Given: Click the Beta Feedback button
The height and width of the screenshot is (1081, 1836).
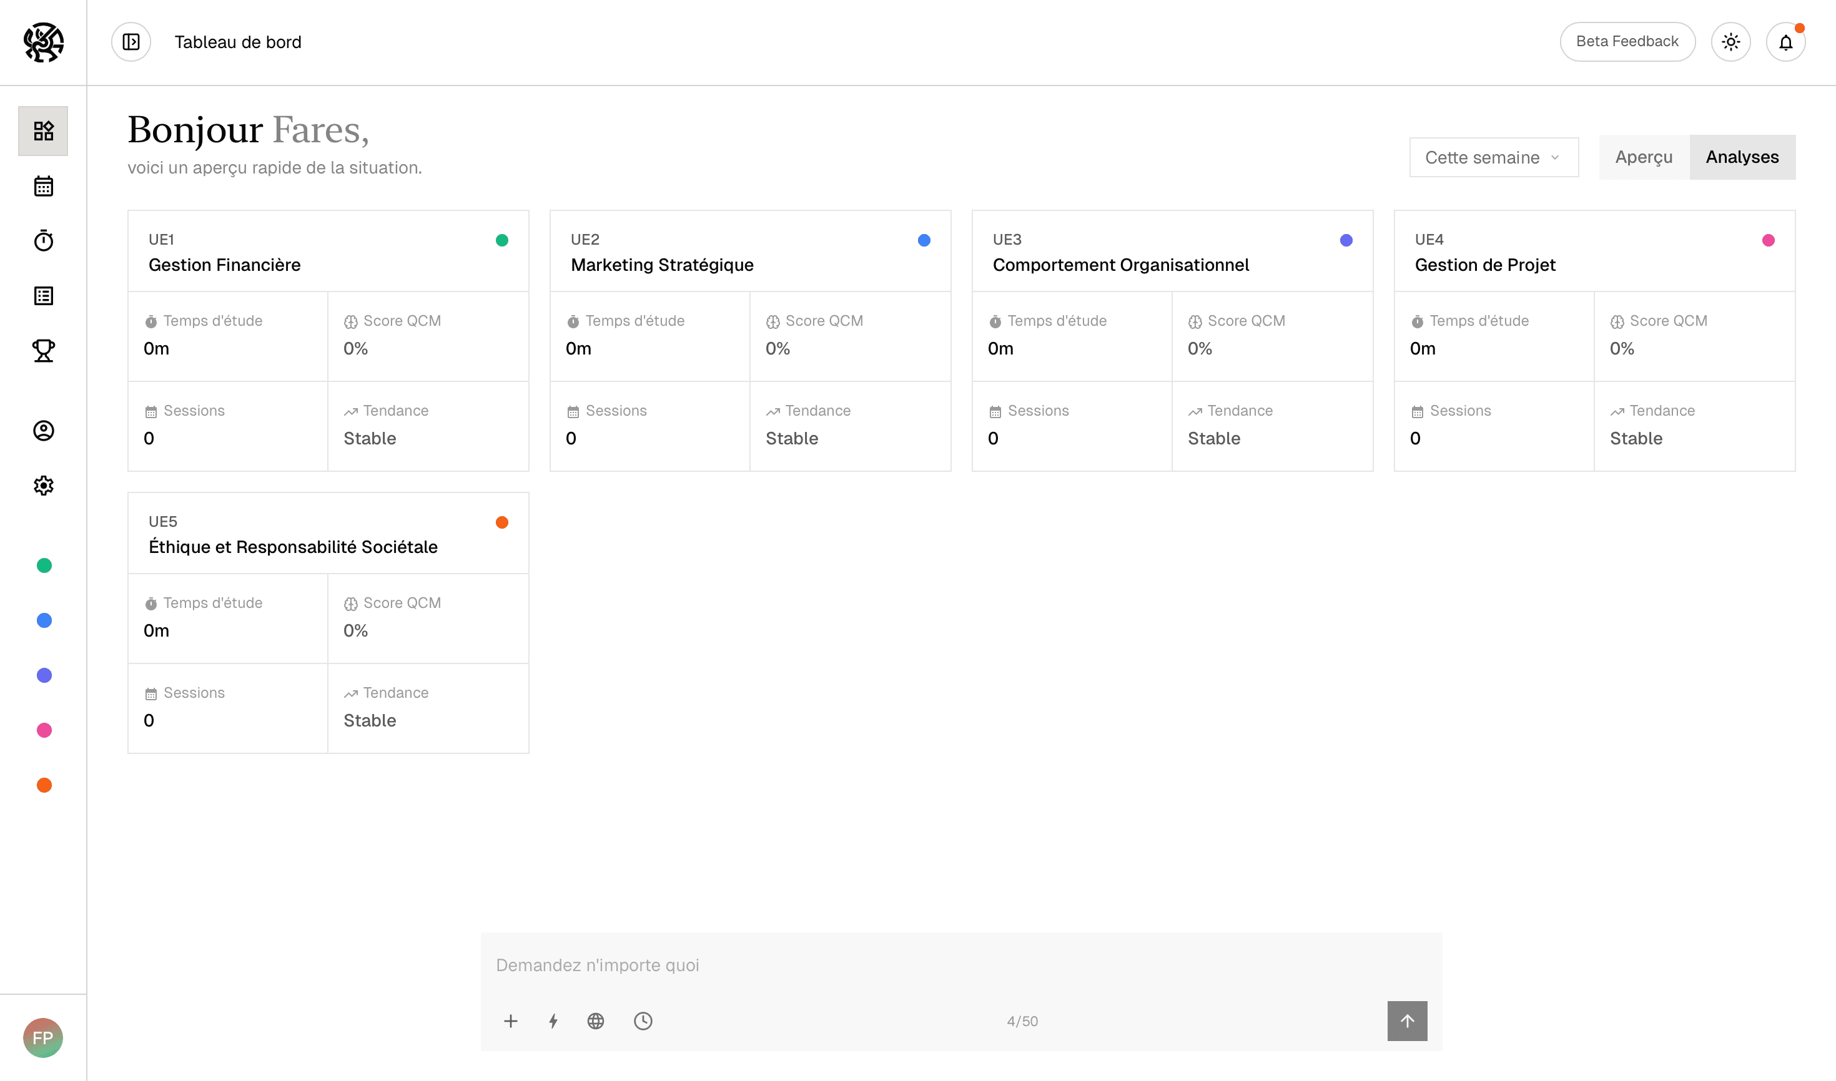Looking at the screenshot, I should click(x=1627, y=42).
